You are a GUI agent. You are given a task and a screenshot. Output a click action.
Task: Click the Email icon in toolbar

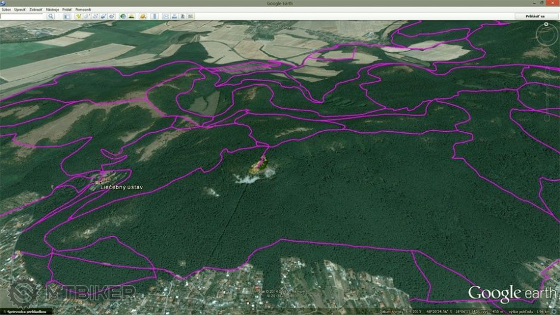click(166, 16)
